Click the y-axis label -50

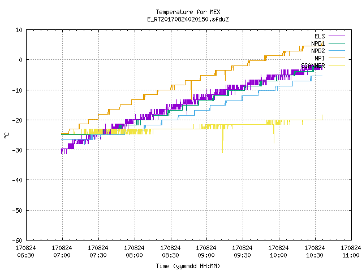tap(18, 211)
